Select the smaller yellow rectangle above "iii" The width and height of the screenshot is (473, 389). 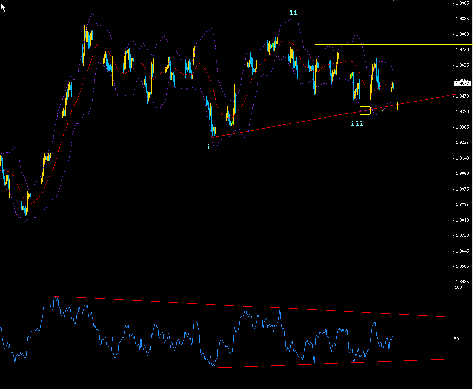click(364, 111)
